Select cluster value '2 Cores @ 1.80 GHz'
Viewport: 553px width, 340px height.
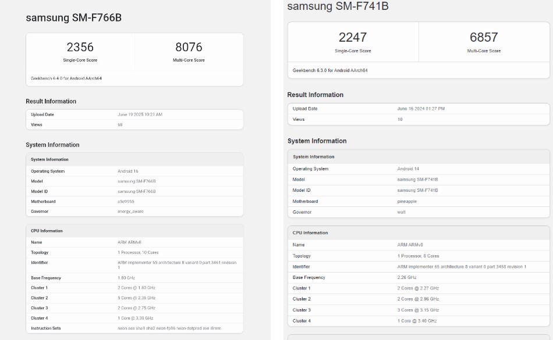(x=137, y=288)
